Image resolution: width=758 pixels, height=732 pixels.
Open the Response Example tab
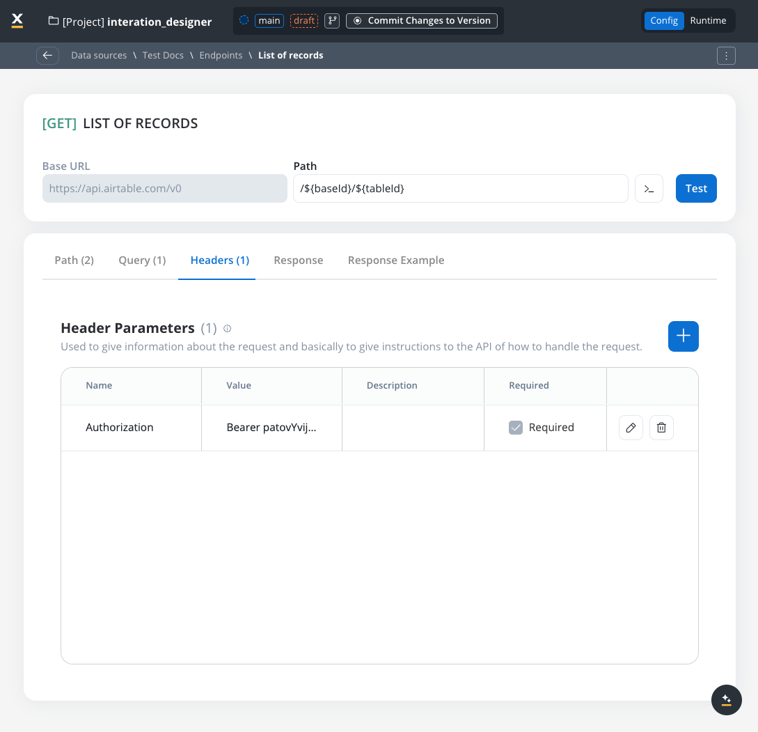[x=395, y=260]
